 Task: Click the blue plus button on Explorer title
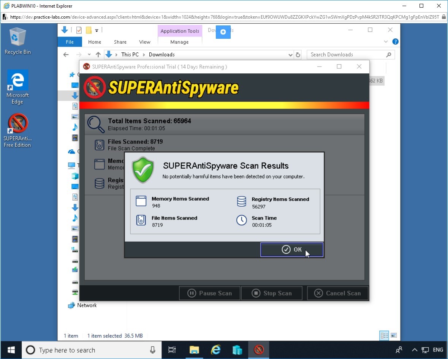tap(223, 32)
